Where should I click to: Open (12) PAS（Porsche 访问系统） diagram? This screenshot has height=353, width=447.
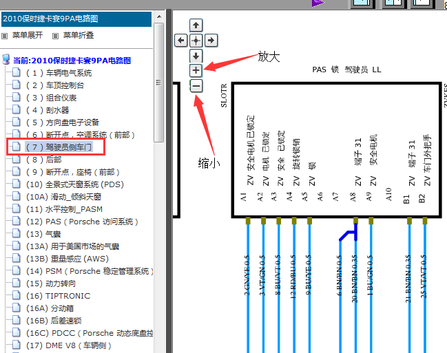coord(82,222)
